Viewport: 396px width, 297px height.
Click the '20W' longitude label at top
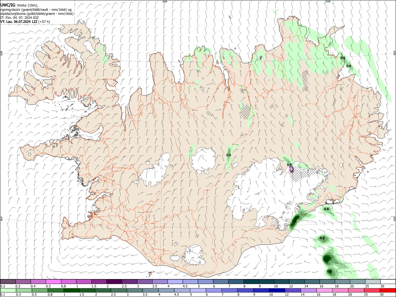[165, 2]
